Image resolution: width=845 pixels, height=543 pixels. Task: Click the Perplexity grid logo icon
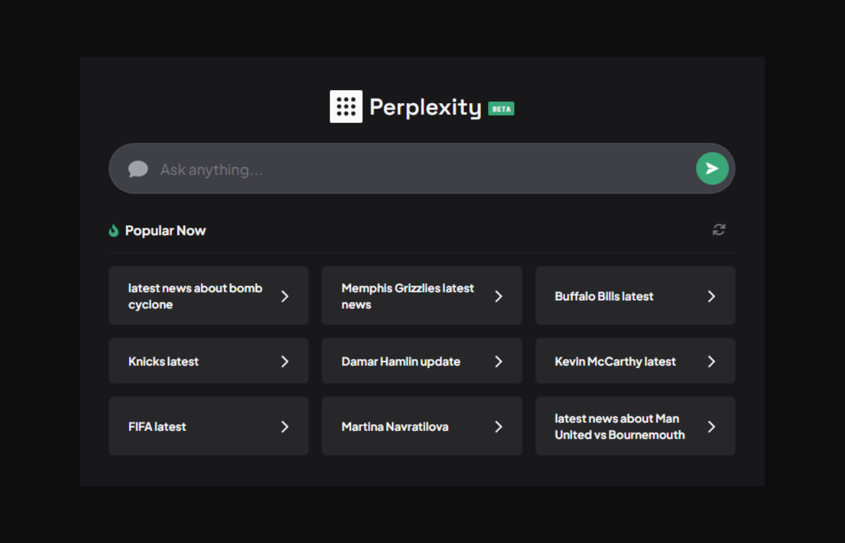point(346,106)
